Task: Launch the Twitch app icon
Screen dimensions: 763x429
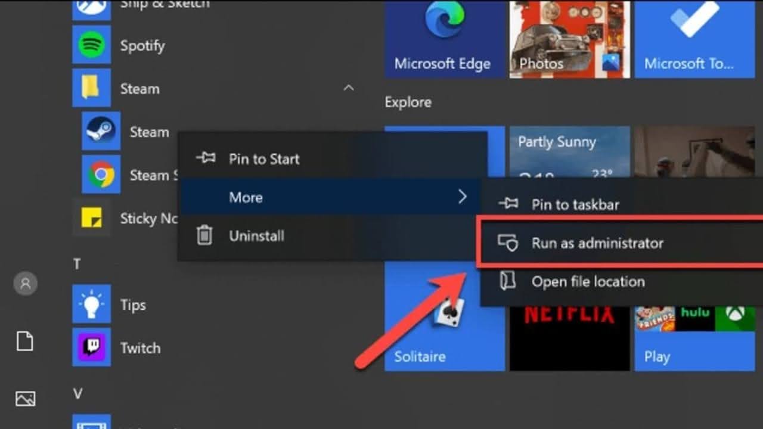Action: (91, 347)
